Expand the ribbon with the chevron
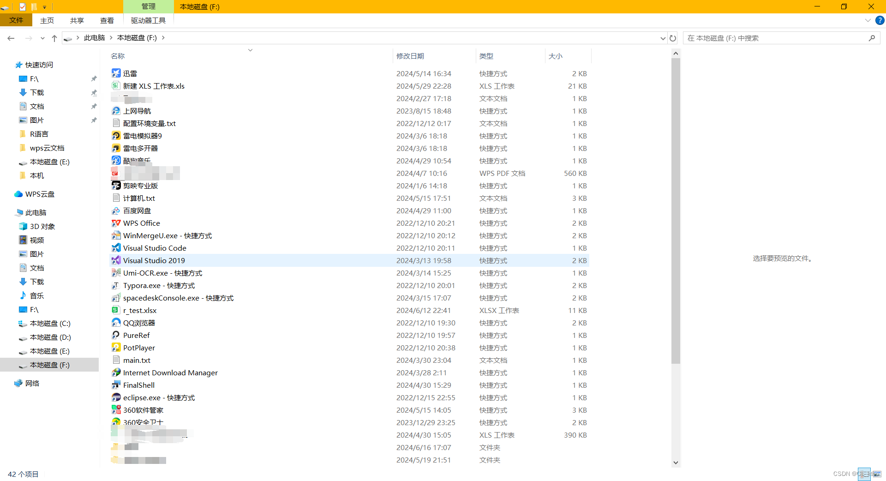 868,20
